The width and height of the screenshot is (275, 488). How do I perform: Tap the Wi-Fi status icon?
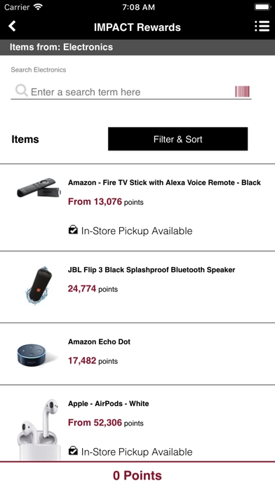39,7
